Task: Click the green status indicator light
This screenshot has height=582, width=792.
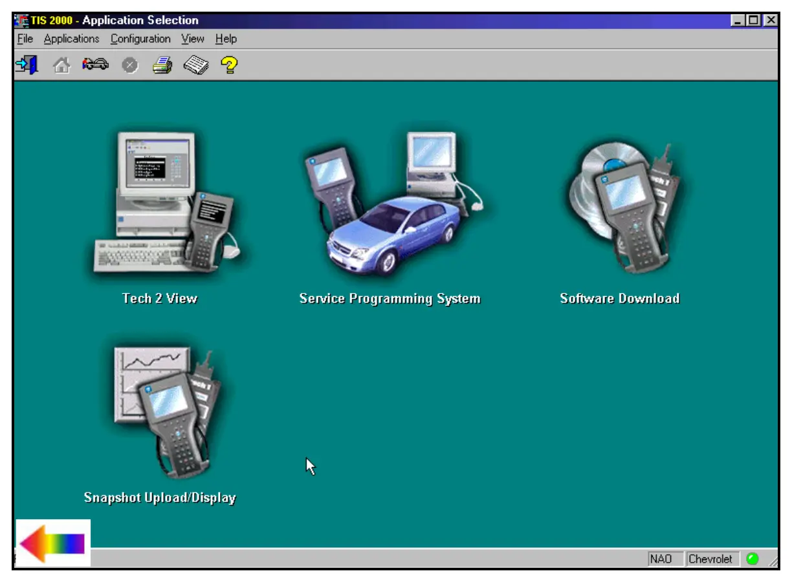Action: click(x=752, y=559)
